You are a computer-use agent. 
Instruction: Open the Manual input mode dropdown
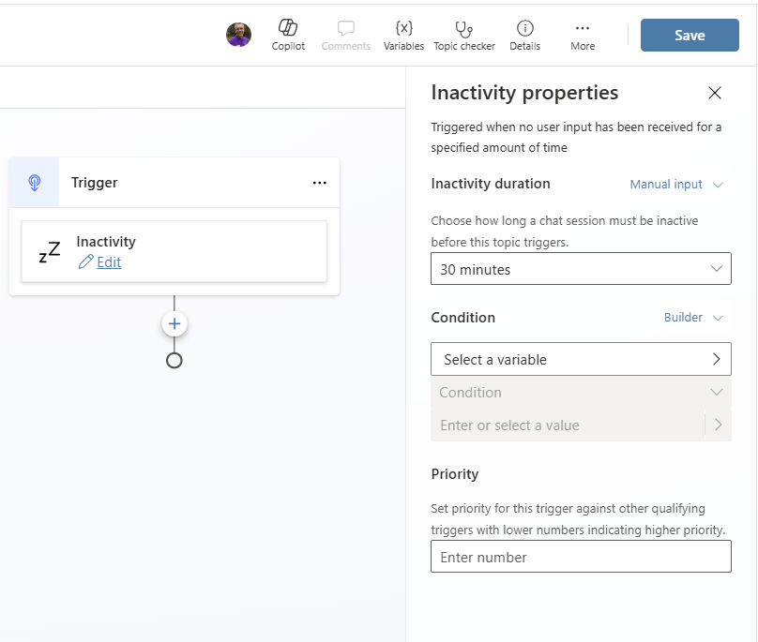[675, 185]
